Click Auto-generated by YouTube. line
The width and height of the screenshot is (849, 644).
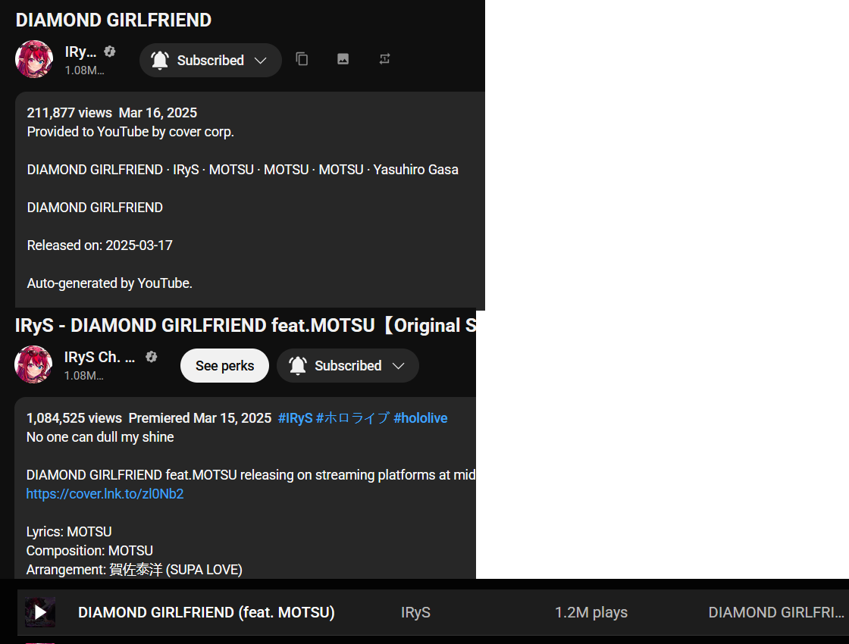pyautogui.click(x=110, y=283)
